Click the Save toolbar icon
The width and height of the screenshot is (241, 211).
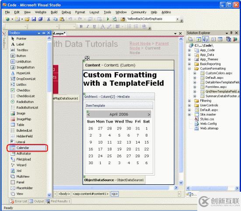[x=34, y=19]
